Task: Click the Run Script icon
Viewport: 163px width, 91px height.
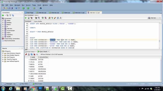Action: tap(29, 18)
